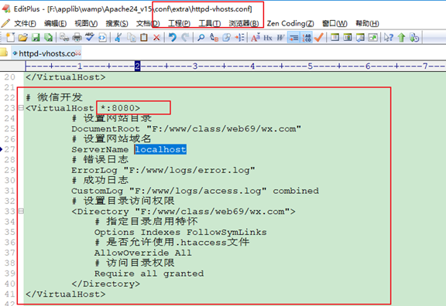Click Options Indexes FollowSymLinks line
This screenshot has width=446, height=306.
(x=180, y=232)
